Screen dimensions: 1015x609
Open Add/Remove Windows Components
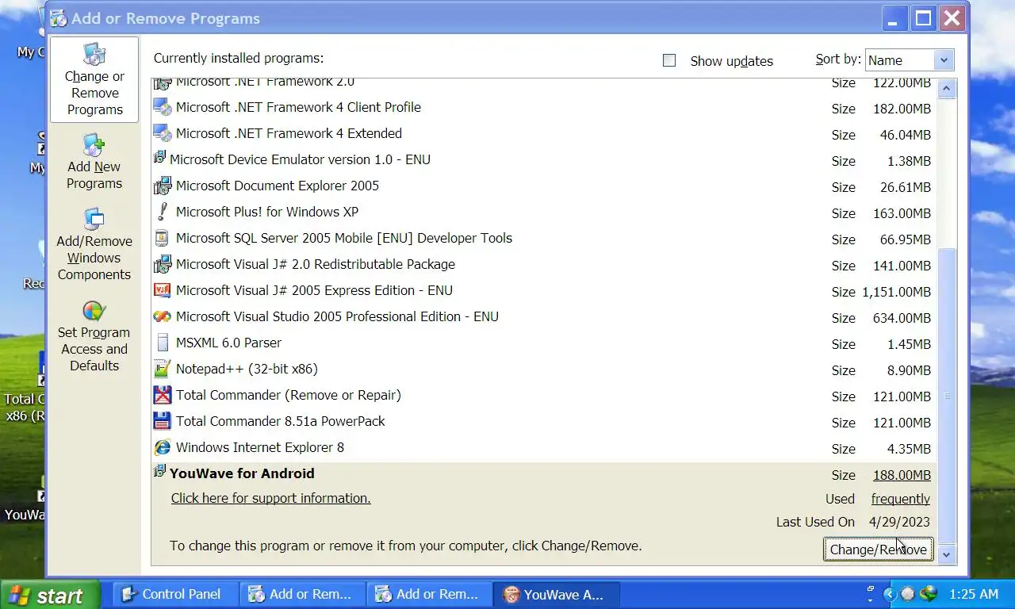tap(94, 244)
